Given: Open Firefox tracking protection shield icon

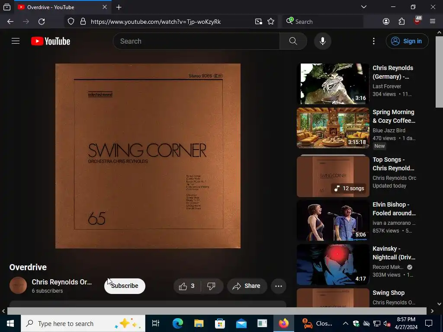Looking at the screenshot, I should click(71, 22).
